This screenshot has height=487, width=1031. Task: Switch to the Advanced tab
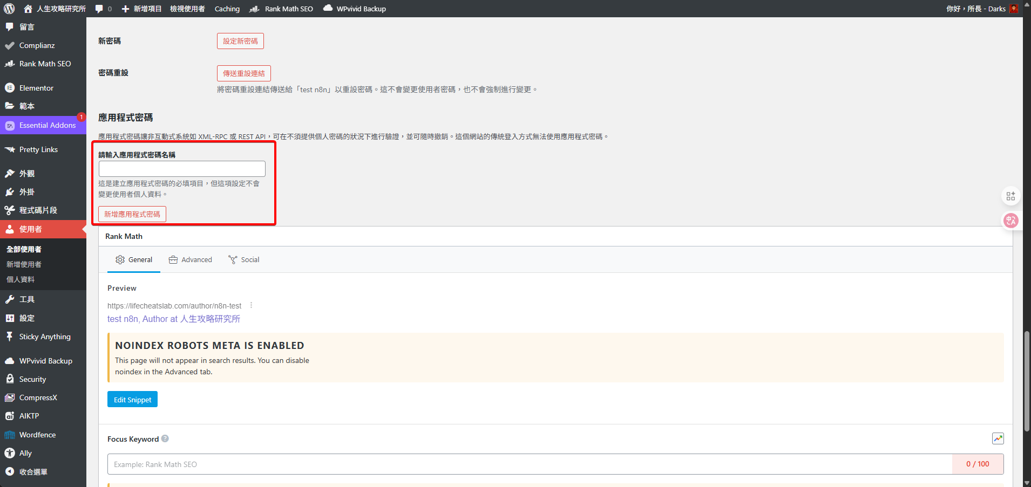(191, 260)
